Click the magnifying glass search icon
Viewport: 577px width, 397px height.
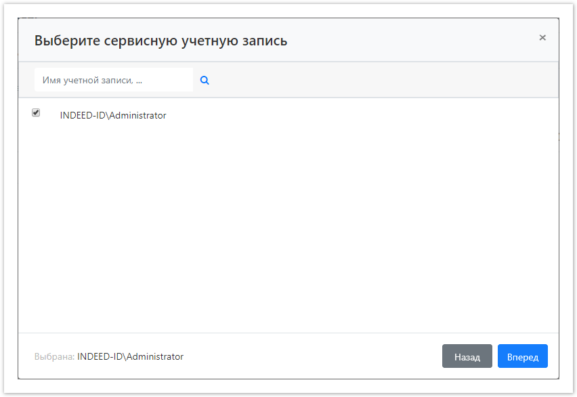click(205, 80)
